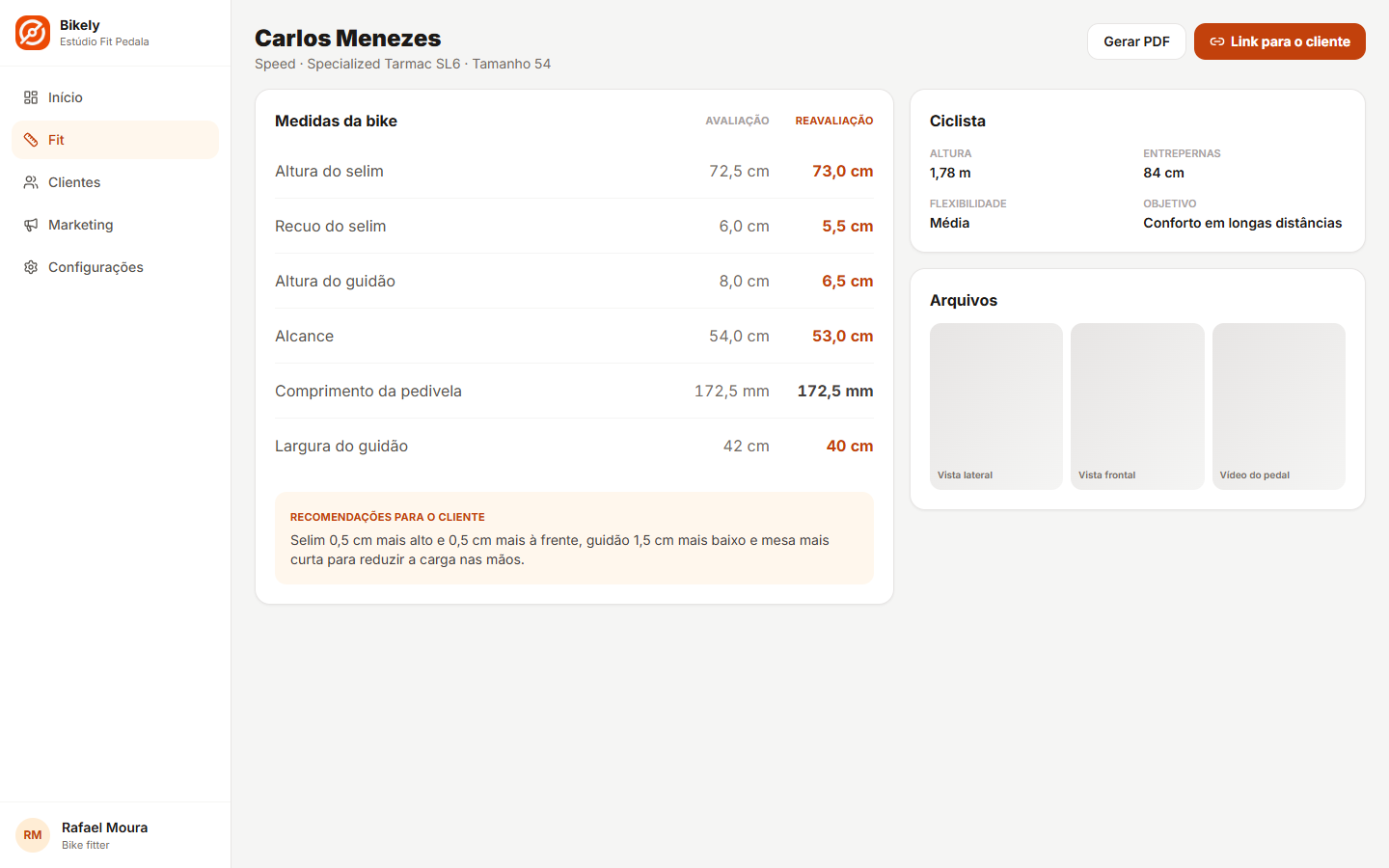Click Conforto em longas distâncias objective

[x=1242, y=223]
